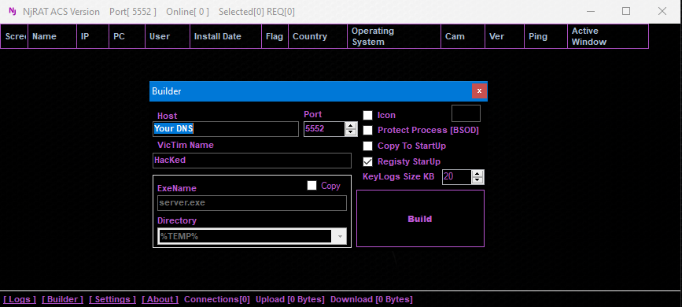
Task: Toggle the Copy checkbox near ExeName
Action: click(312, 186)
